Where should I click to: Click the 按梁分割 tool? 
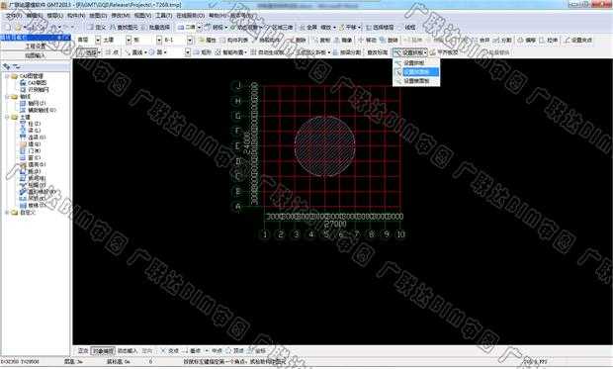click(x=347, y=52)
